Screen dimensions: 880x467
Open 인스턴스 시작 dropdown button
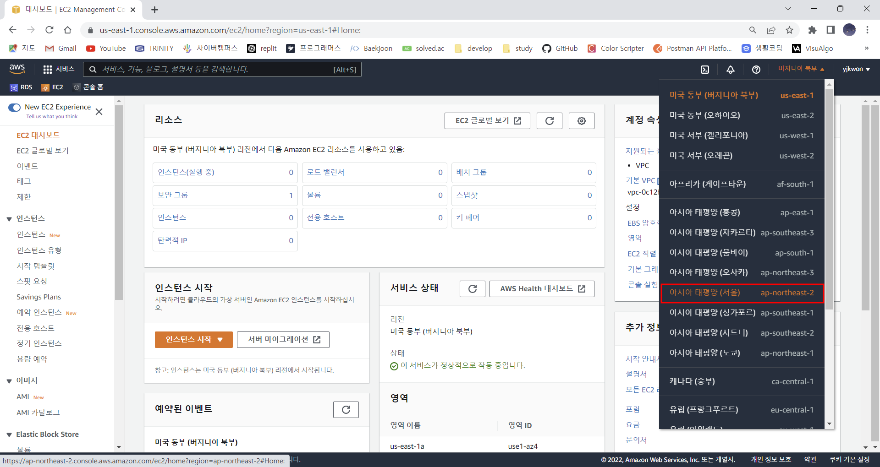coord(194,340)
